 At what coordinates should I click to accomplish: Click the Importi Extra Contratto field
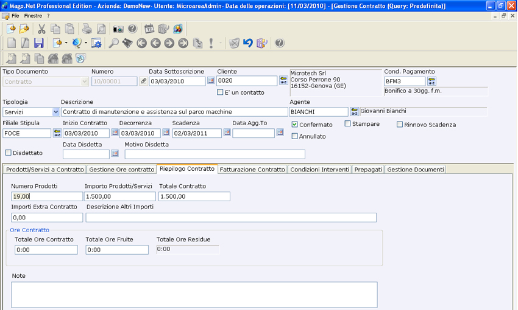point(47,218)
